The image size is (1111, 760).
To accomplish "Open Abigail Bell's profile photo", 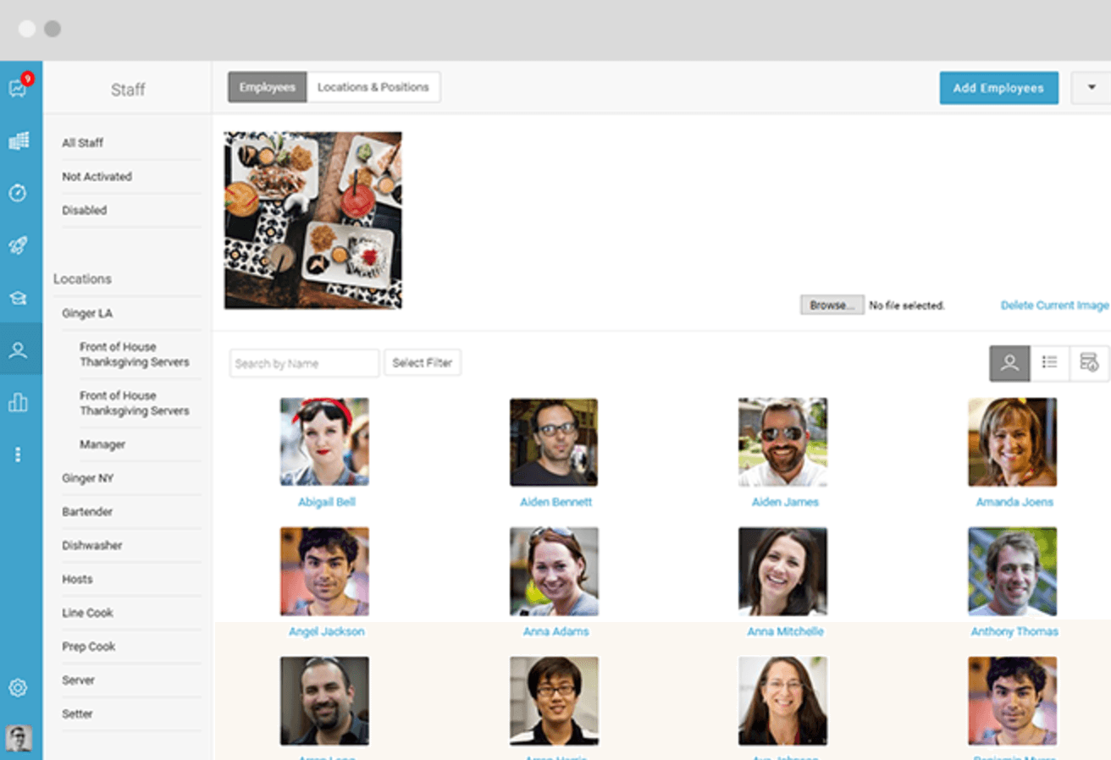I will pyautogui.click(x=324, y=442).
